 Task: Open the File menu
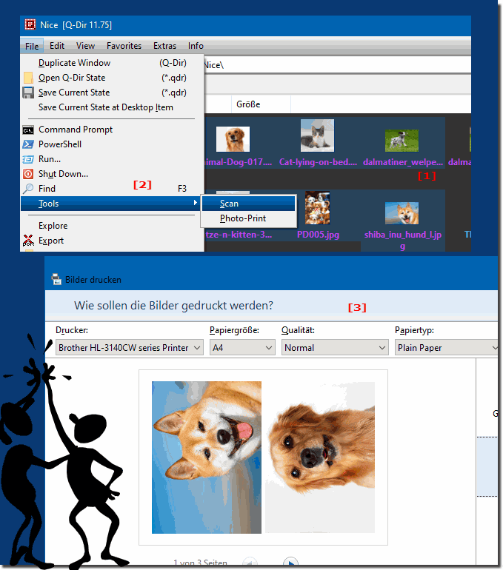32,46
